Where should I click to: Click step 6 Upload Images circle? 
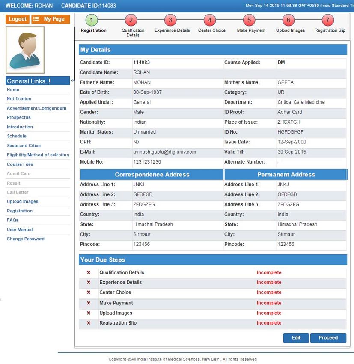point(289,20)
